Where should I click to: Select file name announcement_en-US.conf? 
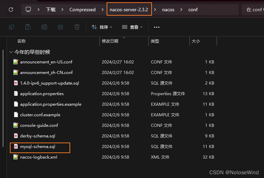[x=46, y=62]
